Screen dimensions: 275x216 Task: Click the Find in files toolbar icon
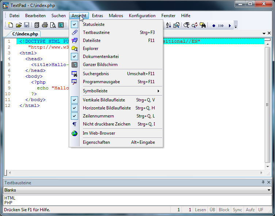point(176,25)
